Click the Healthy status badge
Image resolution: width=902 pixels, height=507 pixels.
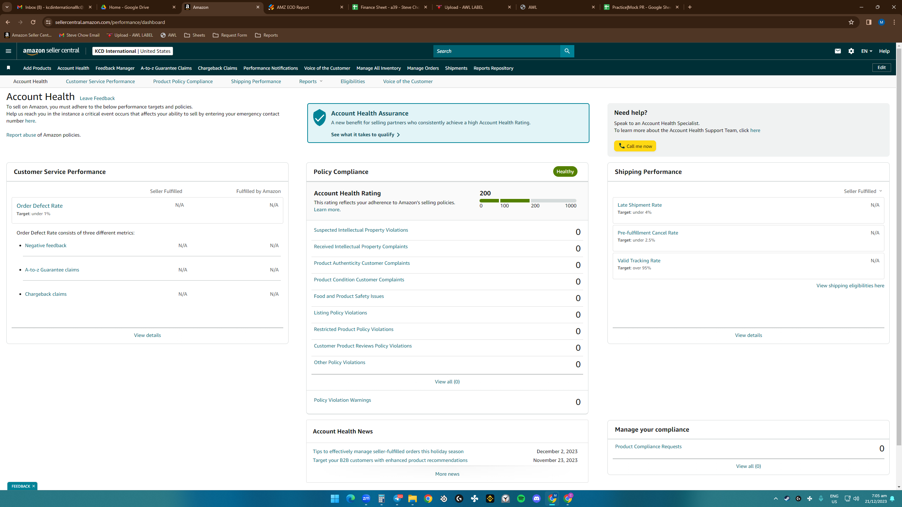click(565, 171)
